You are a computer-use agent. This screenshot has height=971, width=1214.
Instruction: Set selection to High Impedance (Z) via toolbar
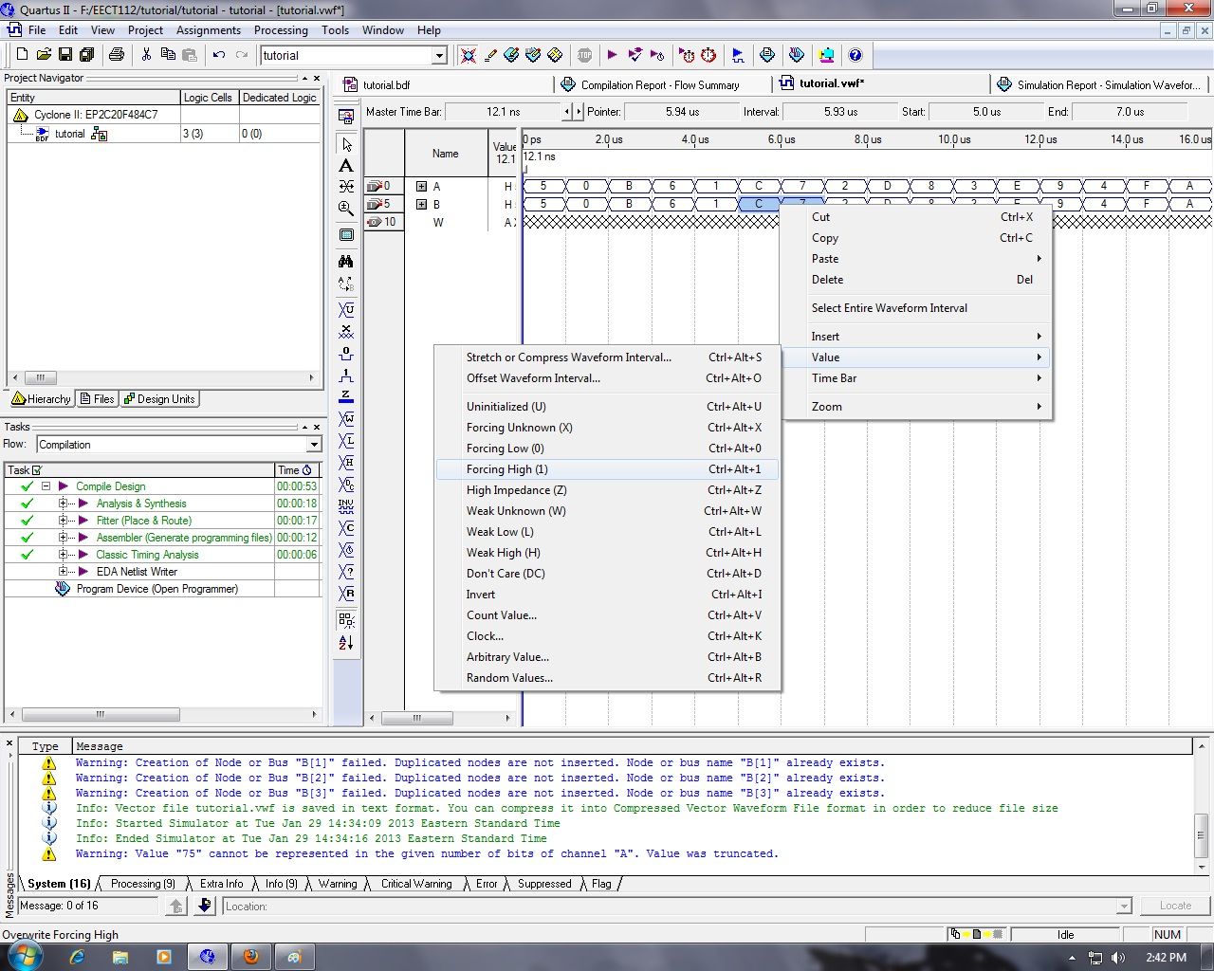pyautogui.click(x=346, y=398)
